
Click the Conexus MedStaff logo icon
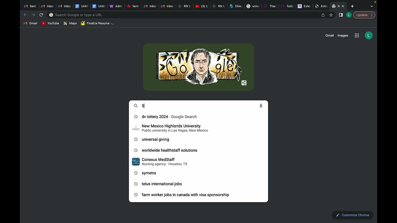136,162
